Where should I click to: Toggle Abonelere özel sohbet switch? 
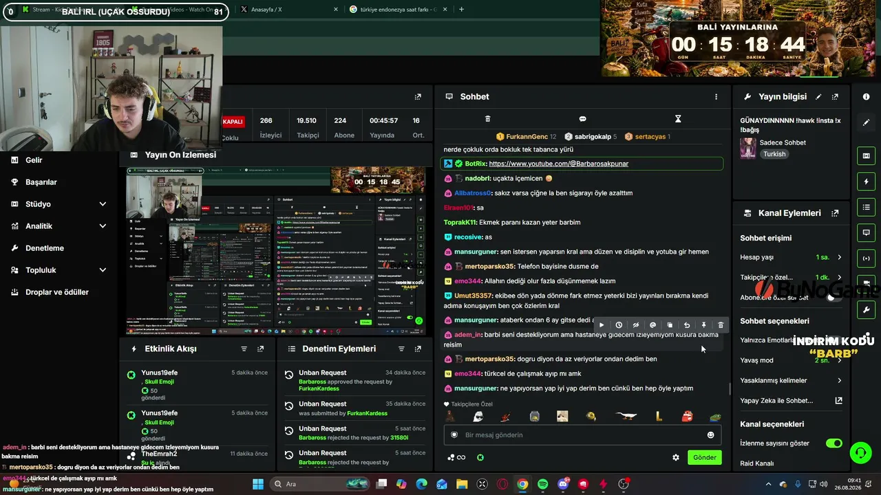(834, 298)
